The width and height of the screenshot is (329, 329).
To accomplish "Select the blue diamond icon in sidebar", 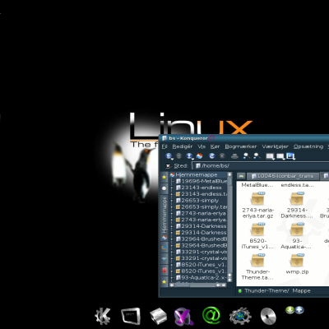I will [164, 259].
